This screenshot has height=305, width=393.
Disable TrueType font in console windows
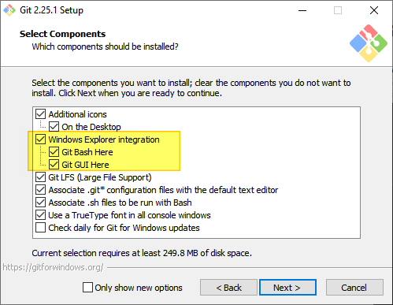coord(40,215)
